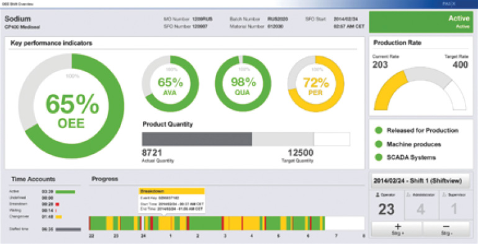Click the CP400 Mediseal subtitle
This screenshot has height=244, width=478.
tap(22, 27)
